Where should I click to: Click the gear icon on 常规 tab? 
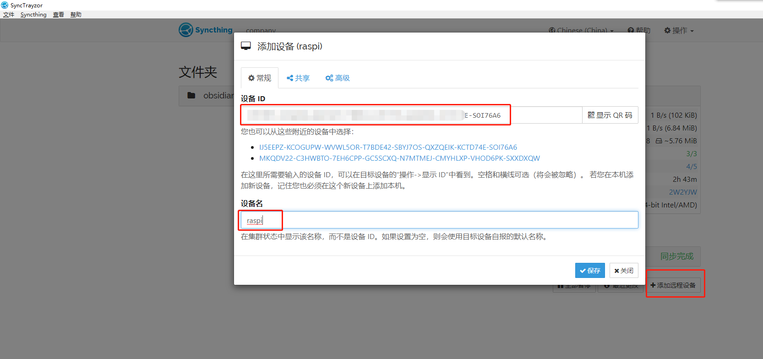coord(251,78)
